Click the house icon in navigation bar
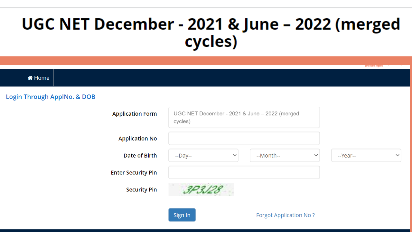The image size is (412, 232). [x=30, y=78]
